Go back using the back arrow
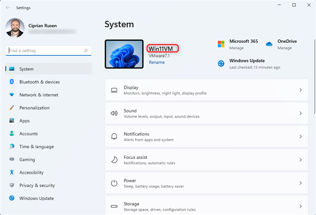This screenshot has width=316, height=215. click(x=7, y=8)
